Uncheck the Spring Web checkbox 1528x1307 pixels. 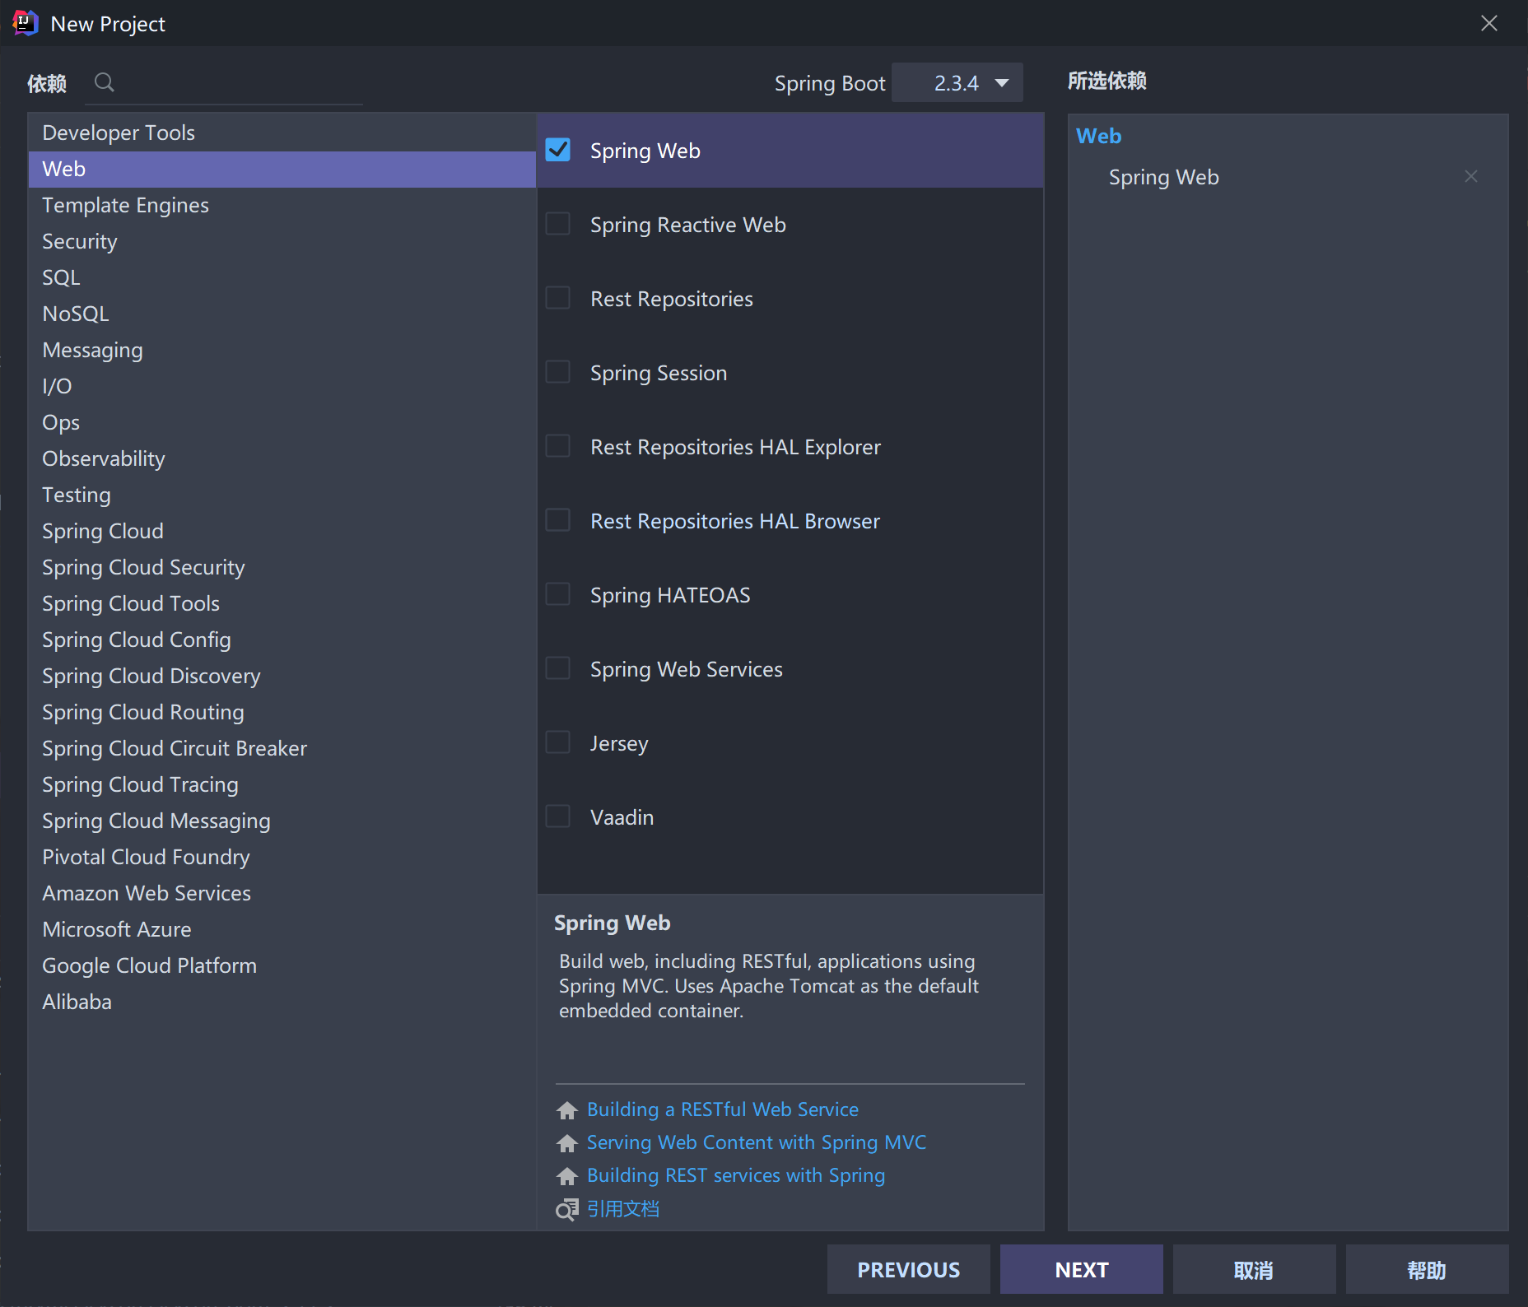558,150
